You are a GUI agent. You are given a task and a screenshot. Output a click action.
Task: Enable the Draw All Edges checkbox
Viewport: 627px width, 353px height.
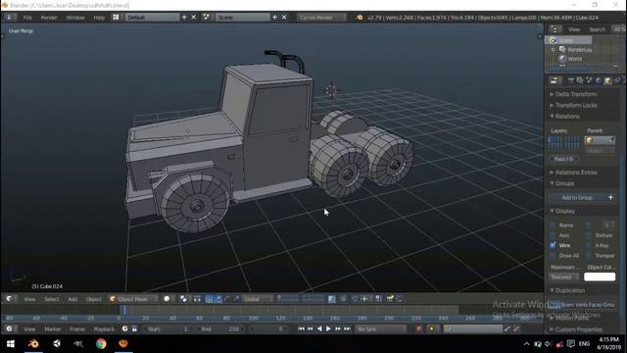point(553,255)
